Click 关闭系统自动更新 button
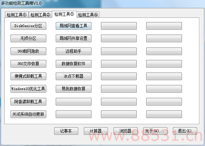The width and height of the screenshot is (205, 146). [28, 114]
